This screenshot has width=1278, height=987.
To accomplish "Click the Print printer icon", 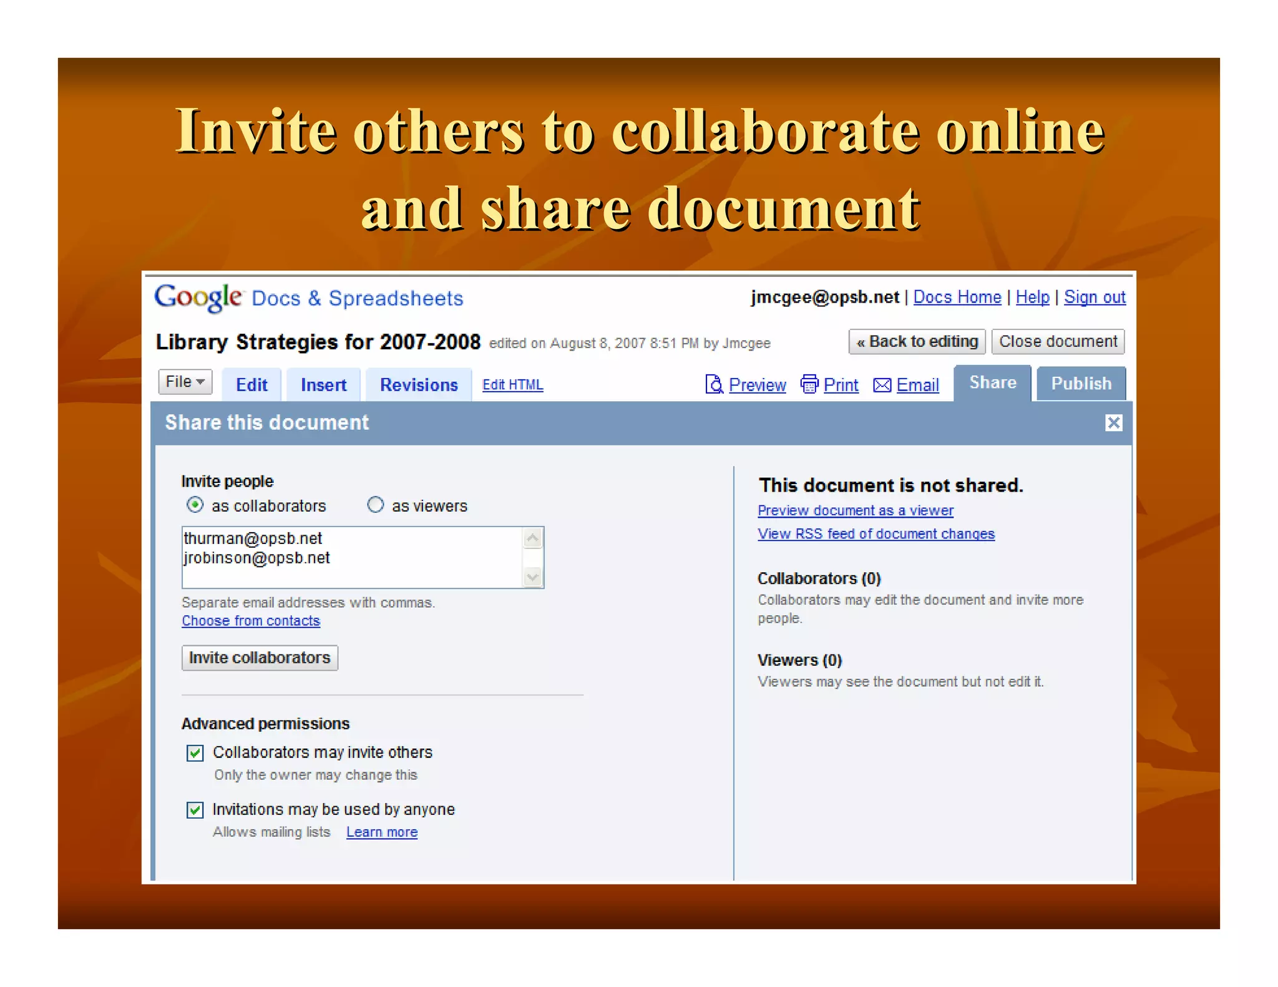I will point(809,384).
